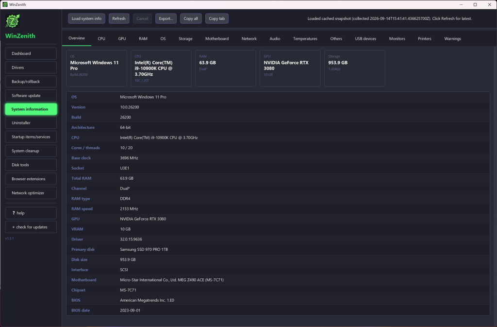497x327 pixels.
Task: Open the Printers tab
Action: point(425,39)
